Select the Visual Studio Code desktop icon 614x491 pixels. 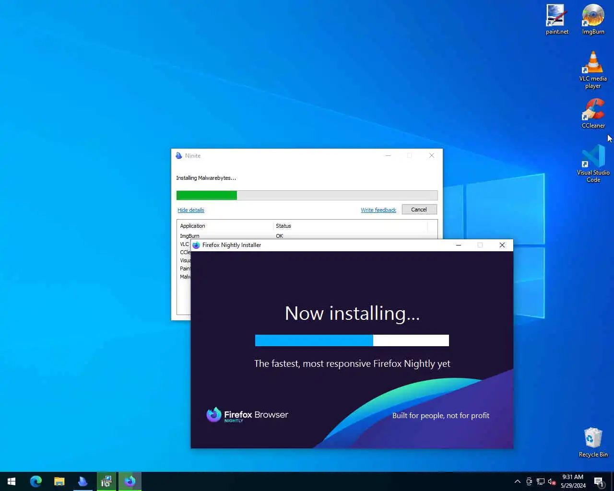coord(593,164)
